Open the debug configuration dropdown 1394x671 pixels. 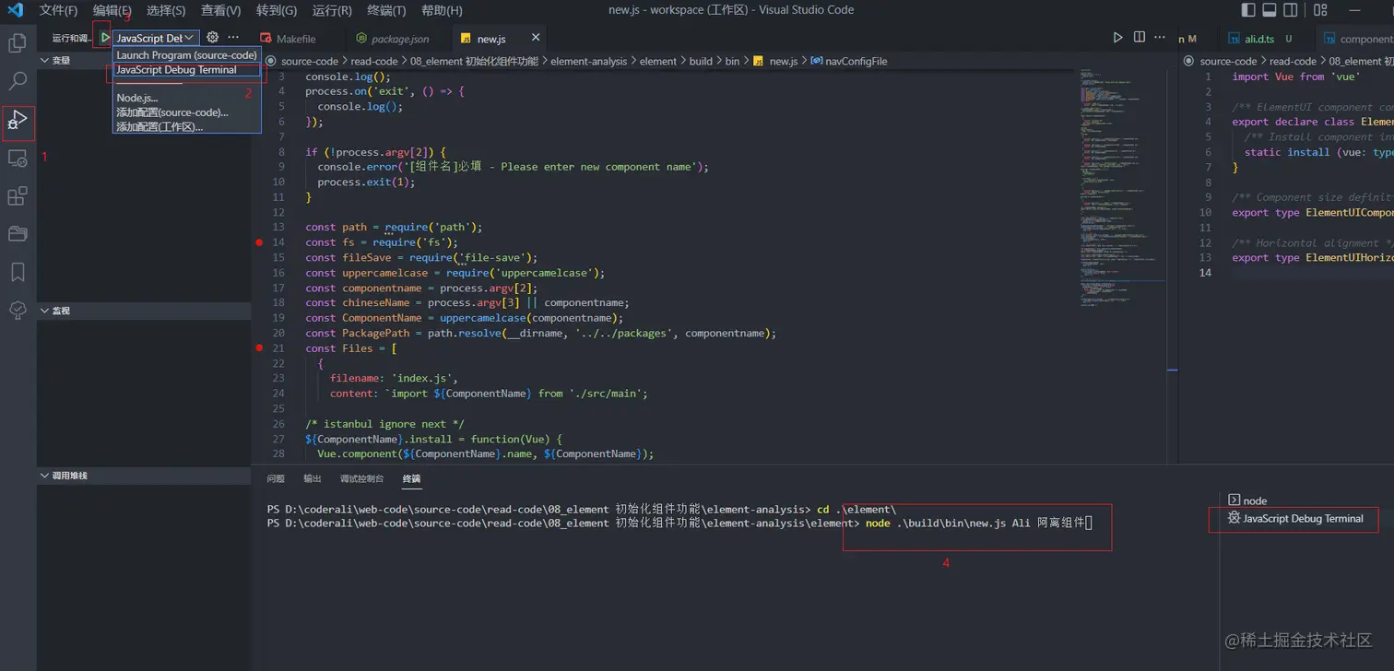click(x=155, y=38)
